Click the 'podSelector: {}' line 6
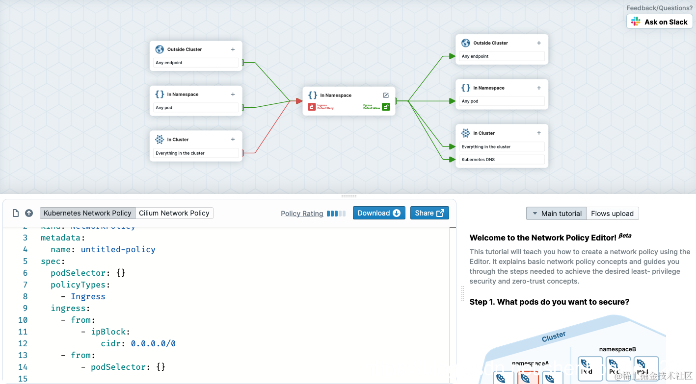The height and width of the screenshot is (384, 696). 88,273
